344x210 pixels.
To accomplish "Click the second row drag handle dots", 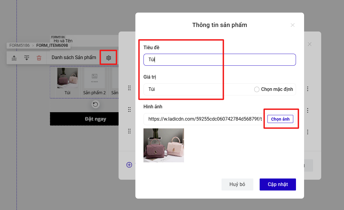I will click(x=129, y=109).
